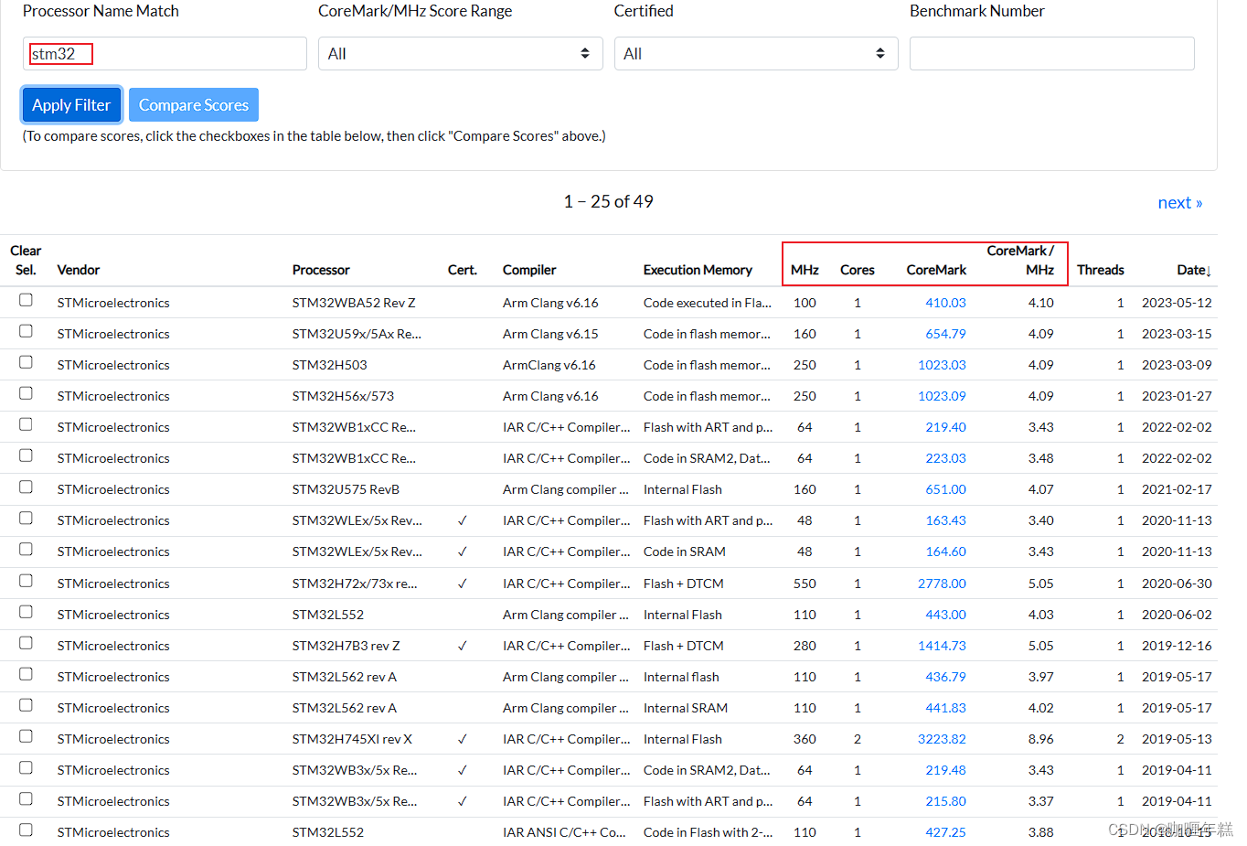Viewport: 1247px width, 846px height.
Task: Tick the STM32H72x/73x row checkbox
Action: pyautogui.click(x=26, y=581)
